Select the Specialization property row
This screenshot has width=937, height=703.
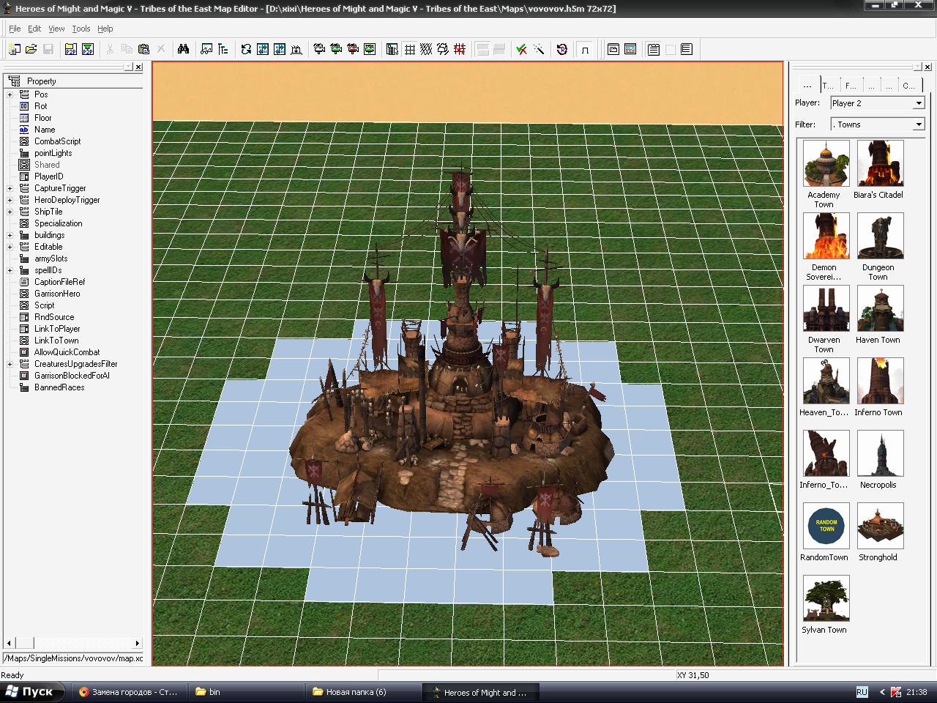click(x=58, y=223)
